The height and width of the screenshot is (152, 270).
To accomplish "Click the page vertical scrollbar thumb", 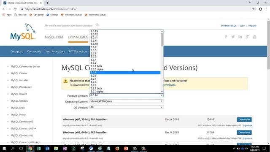I will click(x=268, y=45).
